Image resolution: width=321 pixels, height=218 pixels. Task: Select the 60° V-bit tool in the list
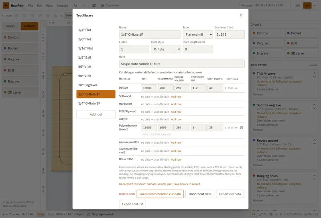[x=96, y=67]
